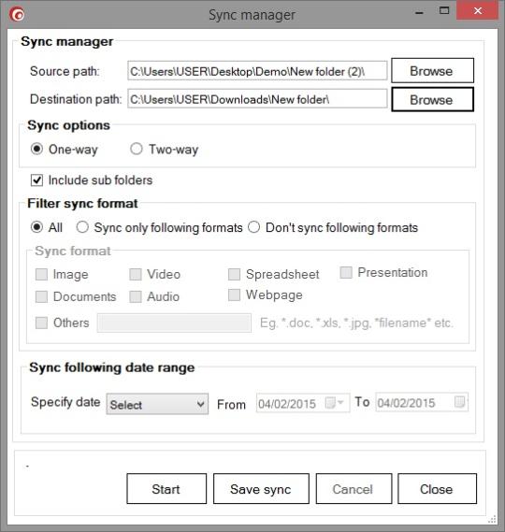
Task: Open the From date calendar picker
Action: pos(335,403)
